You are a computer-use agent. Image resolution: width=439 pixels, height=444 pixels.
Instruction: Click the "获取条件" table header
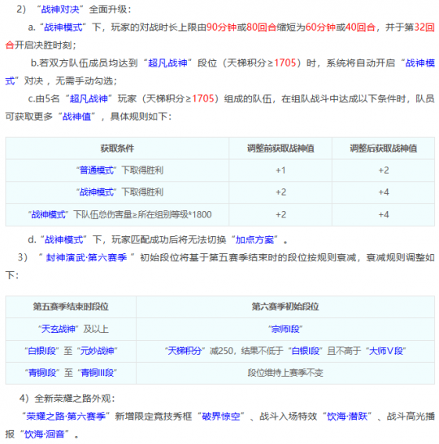(x=117, y=149)
